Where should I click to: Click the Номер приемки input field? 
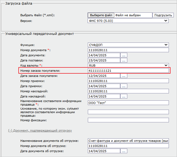click(128, 81)
